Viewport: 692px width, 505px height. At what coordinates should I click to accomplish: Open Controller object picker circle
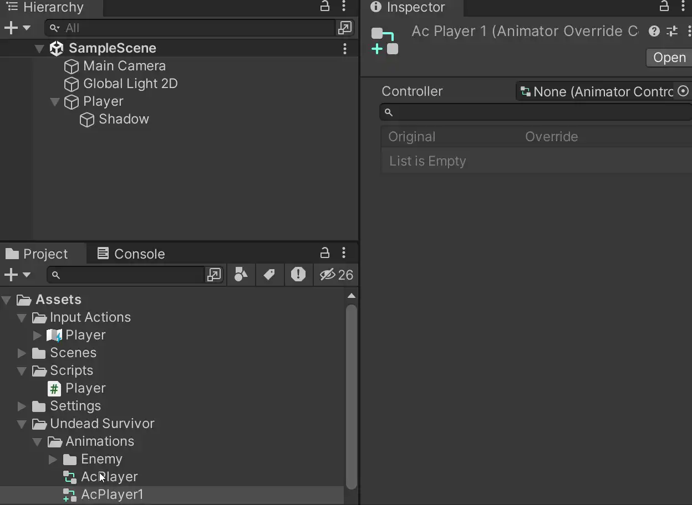pos(683,91)
